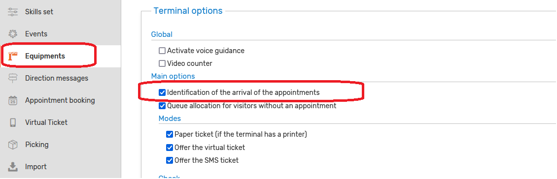Uncheck Identification of the arrival of appointments

(x=162, y=92)
